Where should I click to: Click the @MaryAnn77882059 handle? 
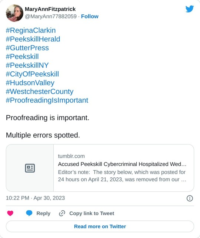click(51, 16)
